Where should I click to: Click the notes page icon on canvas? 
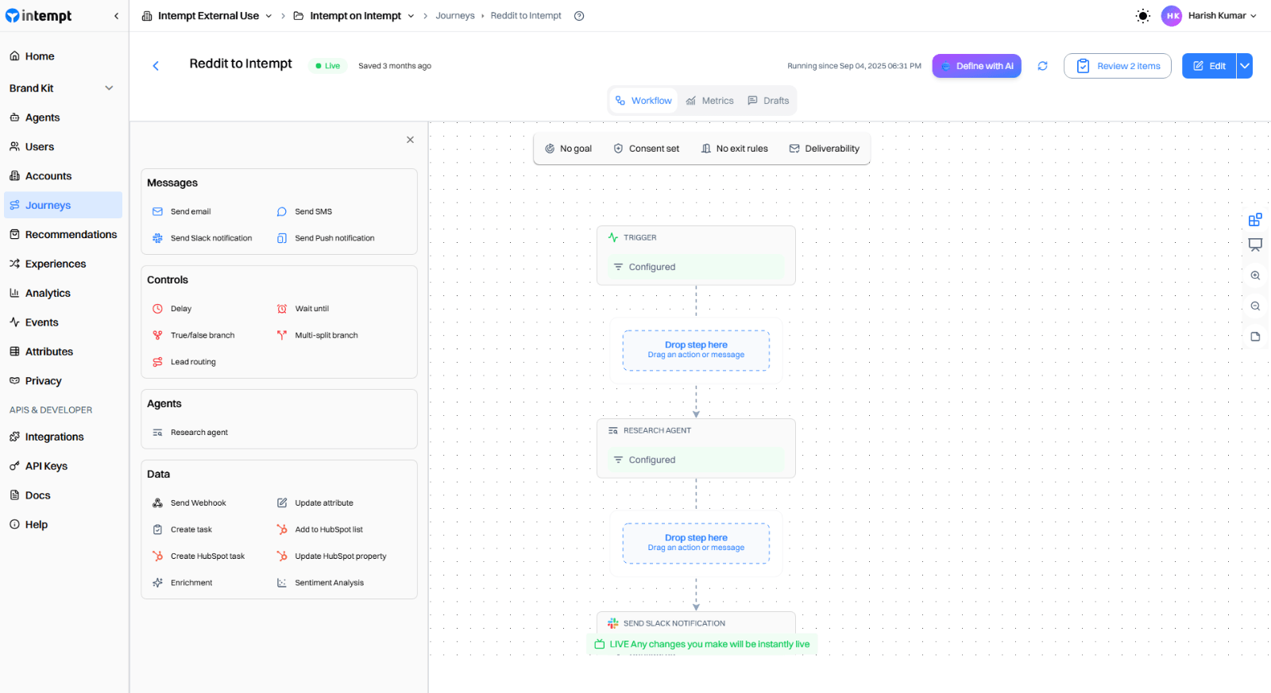point(1255,337)
